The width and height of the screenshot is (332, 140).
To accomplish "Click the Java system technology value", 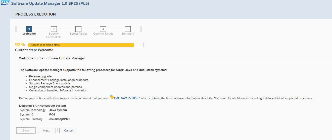I will pyautogui.click(x=58, y=110).
